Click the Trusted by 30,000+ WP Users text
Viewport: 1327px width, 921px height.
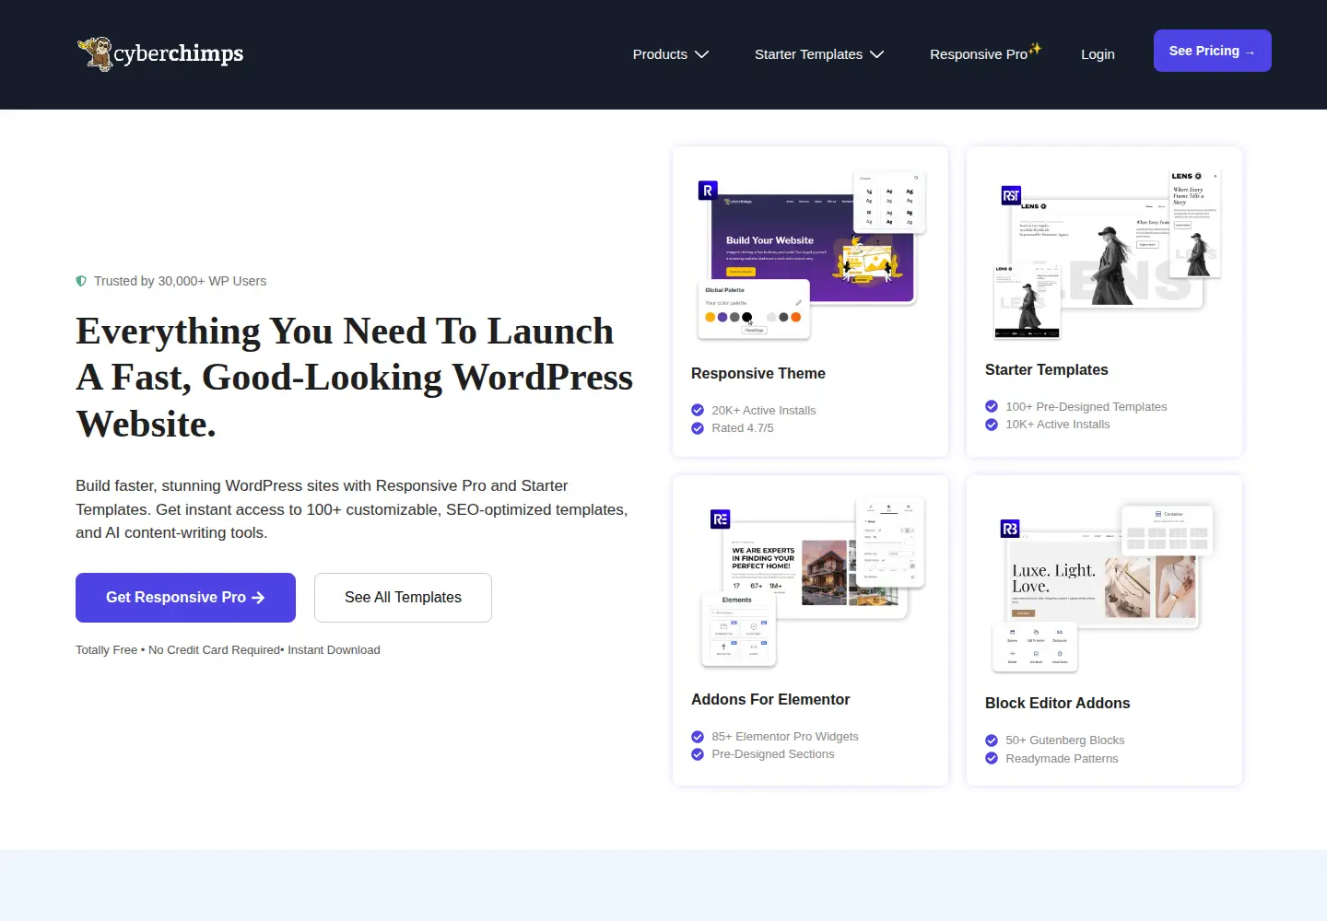coord(180,281)
